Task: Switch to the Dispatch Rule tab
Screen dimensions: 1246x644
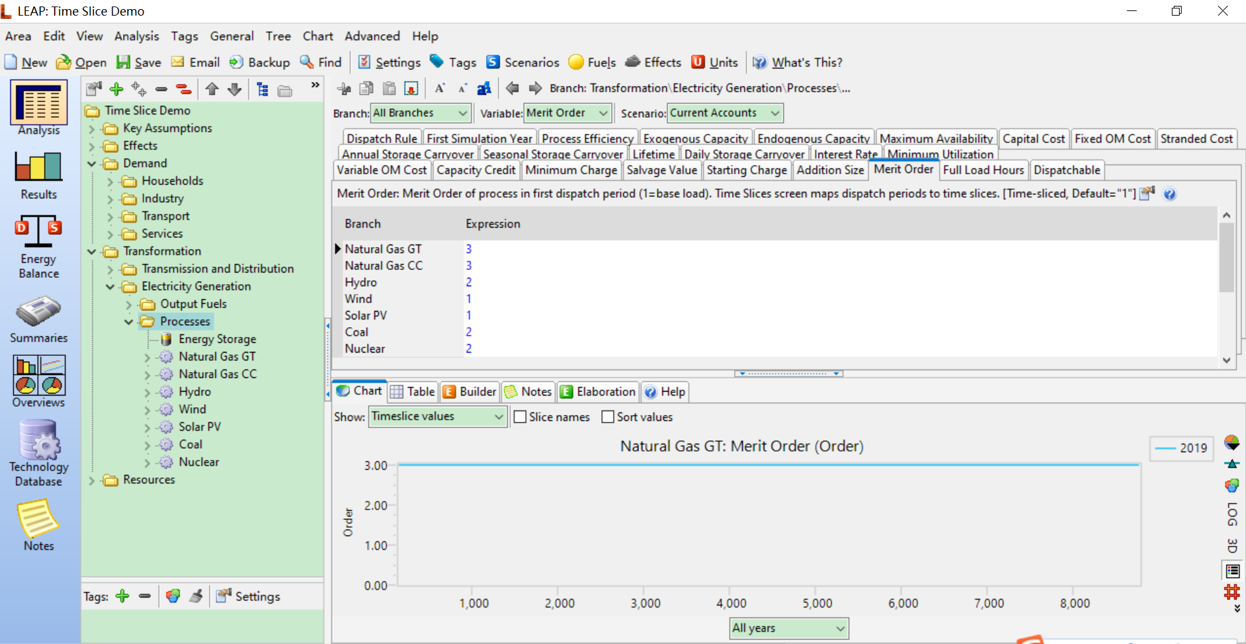Action: tap(382, 139)
